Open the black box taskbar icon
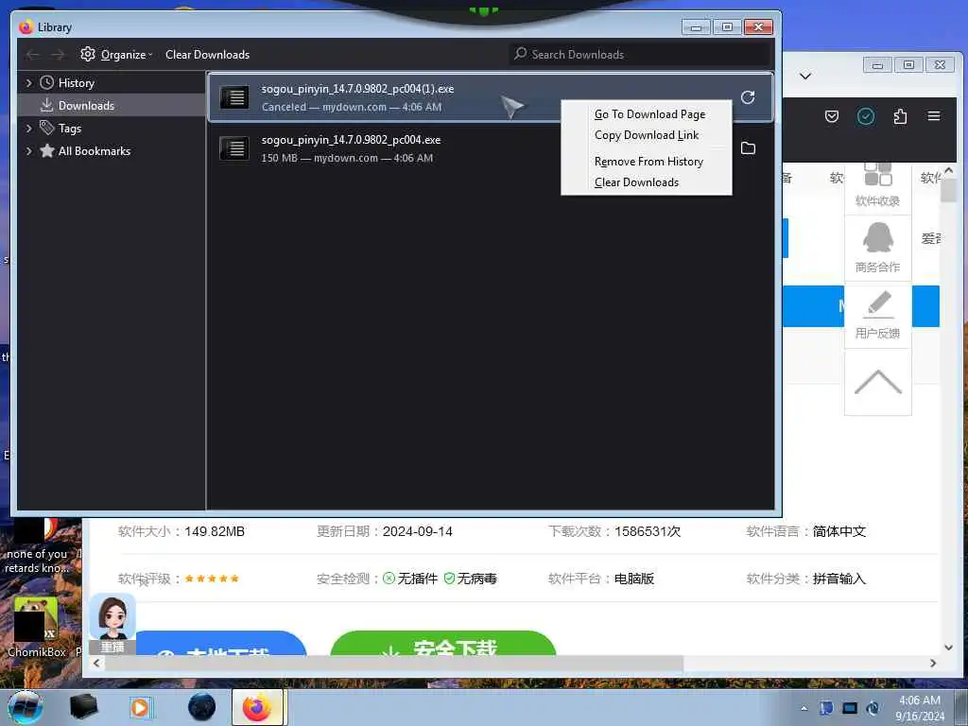 pos(84,707)
